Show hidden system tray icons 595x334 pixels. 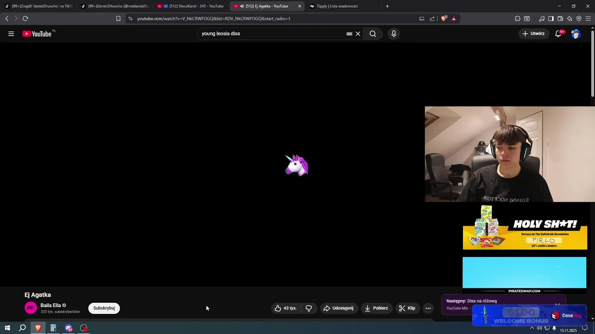[532, 328]
